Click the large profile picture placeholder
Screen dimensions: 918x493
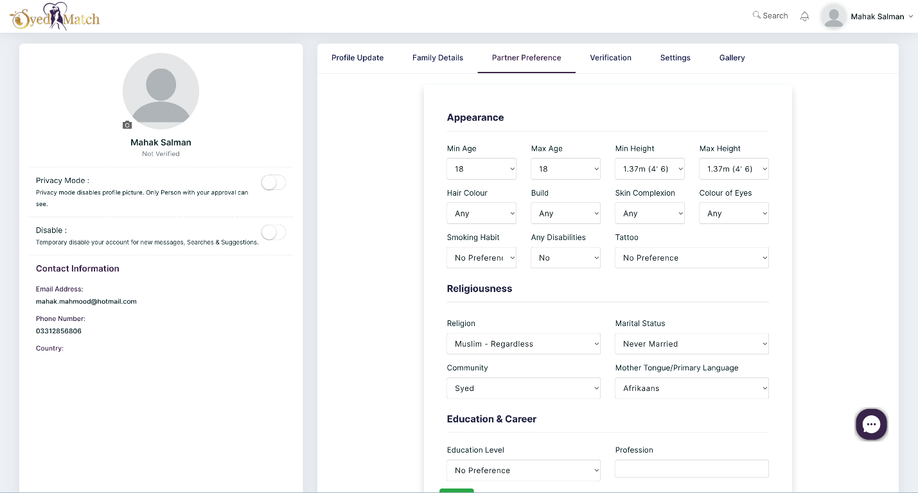[x=161, y=91]
